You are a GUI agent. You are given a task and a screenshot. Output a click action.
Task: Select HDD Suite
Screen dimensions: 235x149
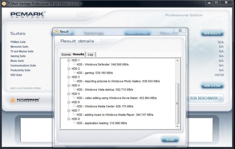[16, 75]
